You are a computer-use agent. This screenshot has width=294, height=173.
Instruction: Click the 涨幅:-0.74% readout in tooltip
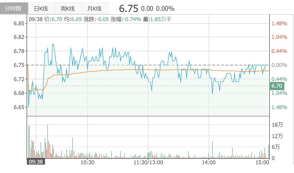tap(126, 19)
